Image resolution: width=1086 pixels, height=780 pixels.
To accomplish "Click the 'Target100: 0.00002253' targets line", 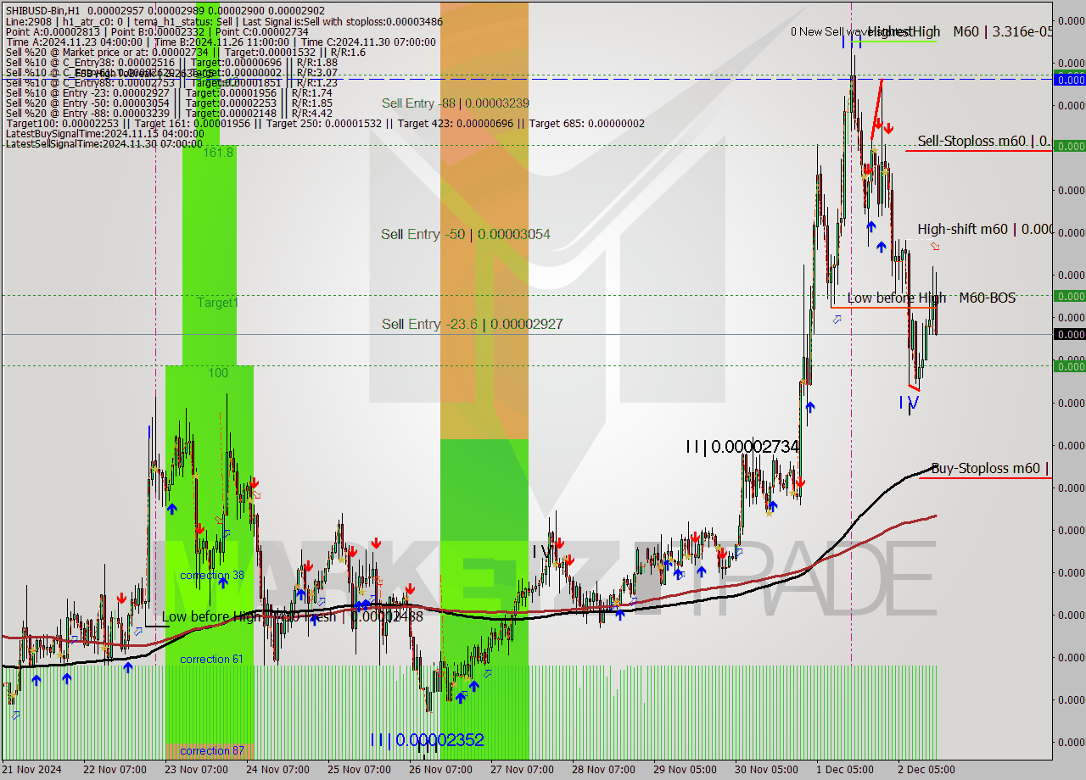I will pos(325,124).
